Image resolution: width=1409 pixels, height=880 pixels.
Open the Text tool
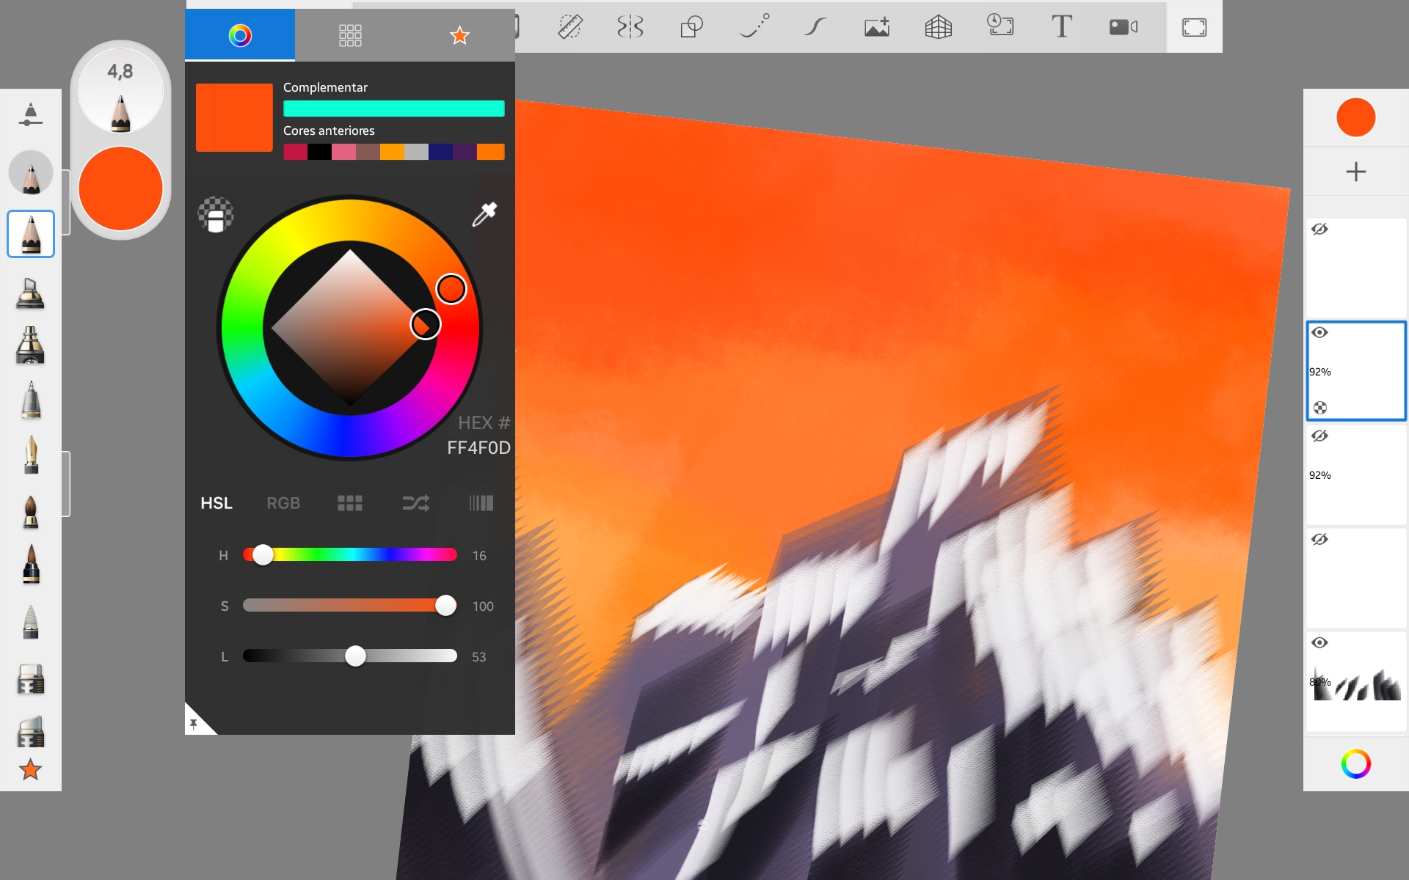[x=1061, y=27]
